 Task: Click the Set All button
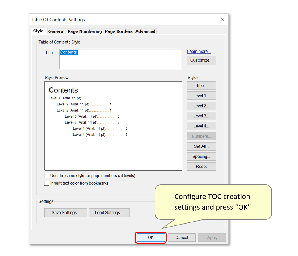(201, 146)
